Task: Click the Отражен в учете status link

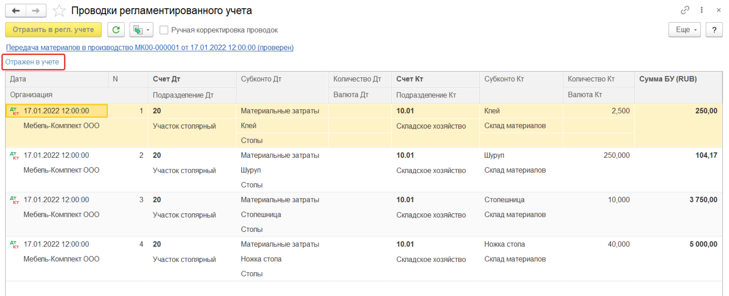Action: (32, 62)
